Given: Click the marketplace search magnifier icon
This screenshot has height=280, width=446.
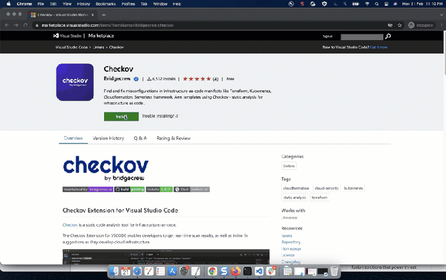Looking at the screenshot, I should coord(388,36).
